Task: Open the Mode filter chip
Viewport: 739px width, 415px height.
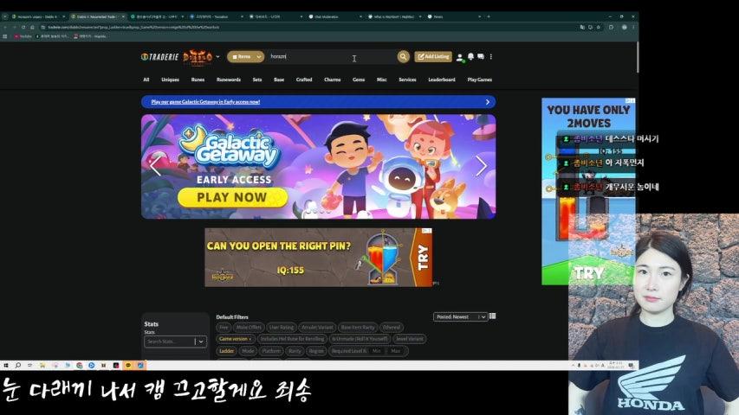Action: point(248,351)
